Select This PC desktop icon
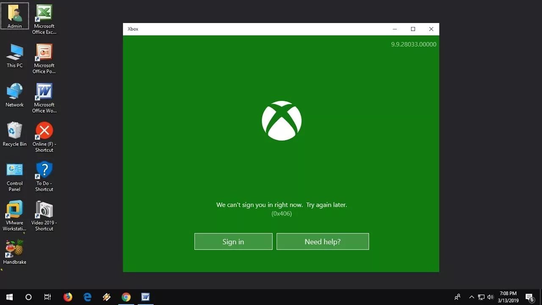This screenshot has width=542, height=305. [x=15, y=56]
